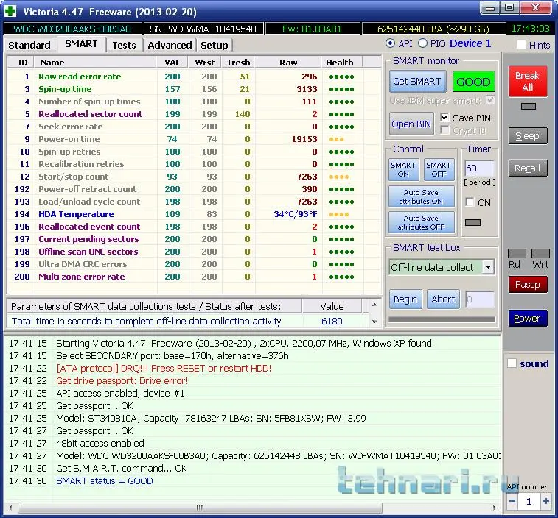558x518 pixels.
Task: Click the Open BIN button
Action: click(x=411, y=124)
